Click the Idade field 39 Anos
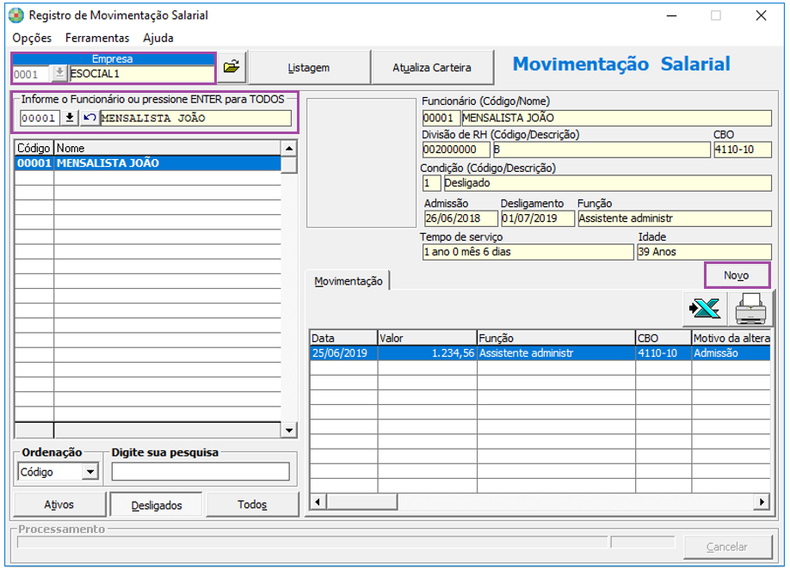This screenshot has height=576, width=790. point(704,252)
